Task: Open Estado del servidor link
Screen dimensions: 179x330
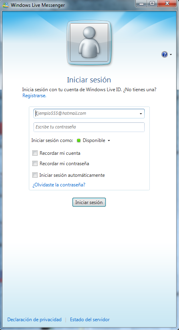Action: (x=90, y=320)
